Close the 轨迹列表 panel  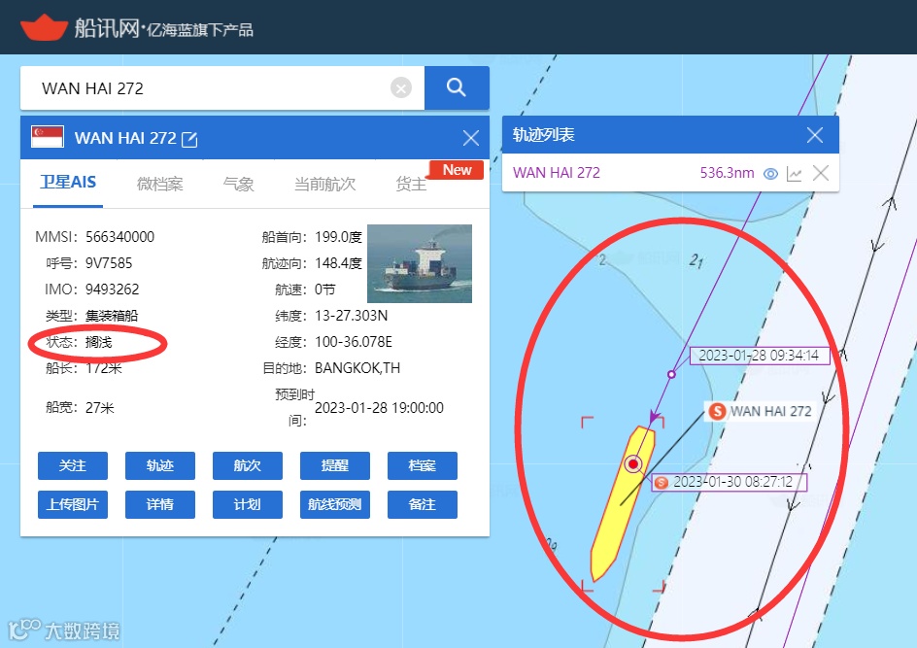coord(815,135)
